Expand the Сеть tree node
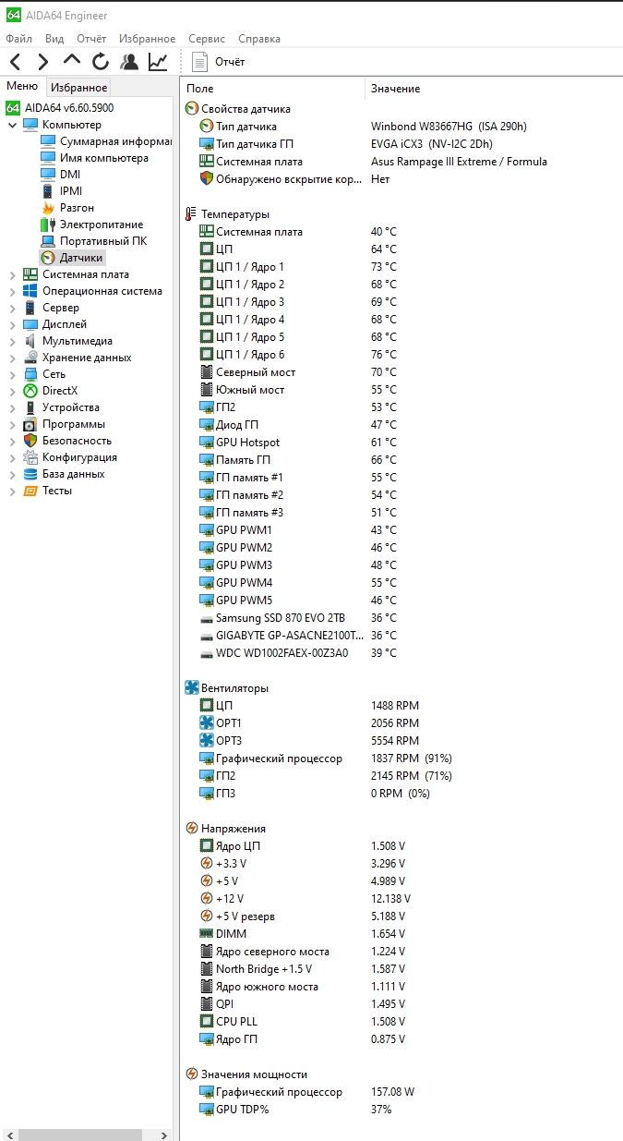This screenshot has width=623, height=1141. tap(12, 374)
